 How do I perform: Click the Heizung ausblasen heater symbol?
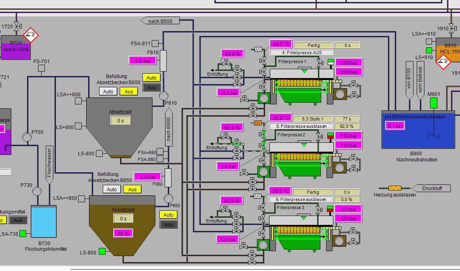(394, 188)
